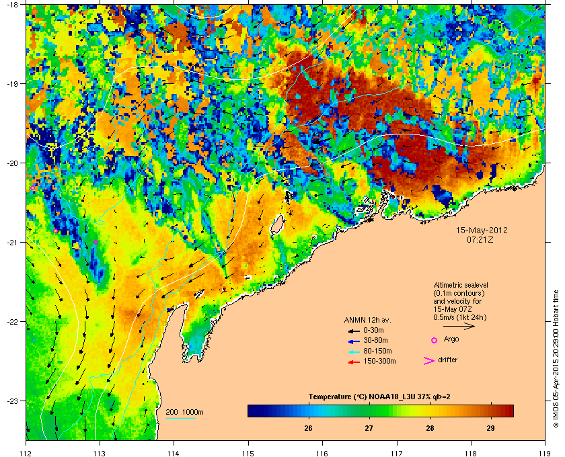Click the 150-300m legend label
Image resolution: width=565 pixels, height=457 pixels.
point(379,361)
